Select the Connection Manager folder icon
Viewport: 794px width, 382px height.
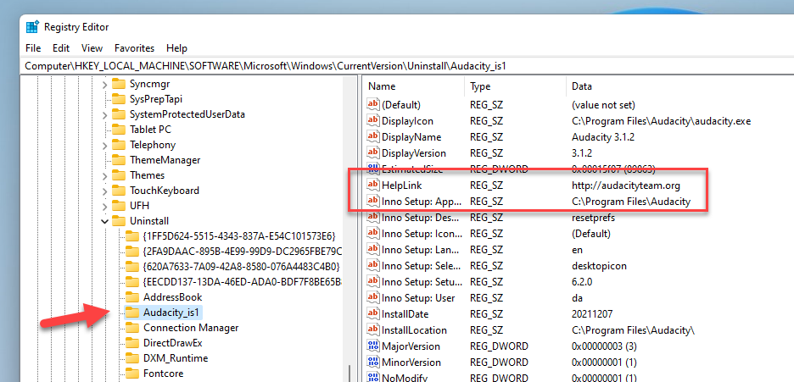point(131,328)
